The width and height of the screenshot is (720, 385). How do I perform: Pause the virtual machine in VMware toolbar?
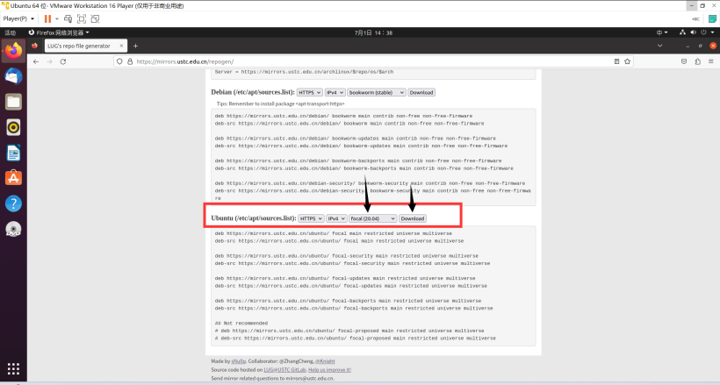tap(47, 18)
